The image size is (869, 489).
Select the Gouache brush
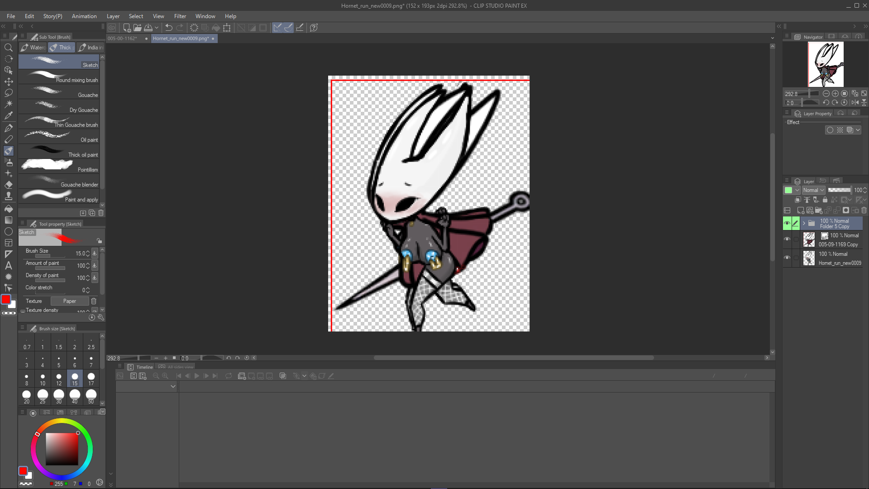tap(59, 92)
